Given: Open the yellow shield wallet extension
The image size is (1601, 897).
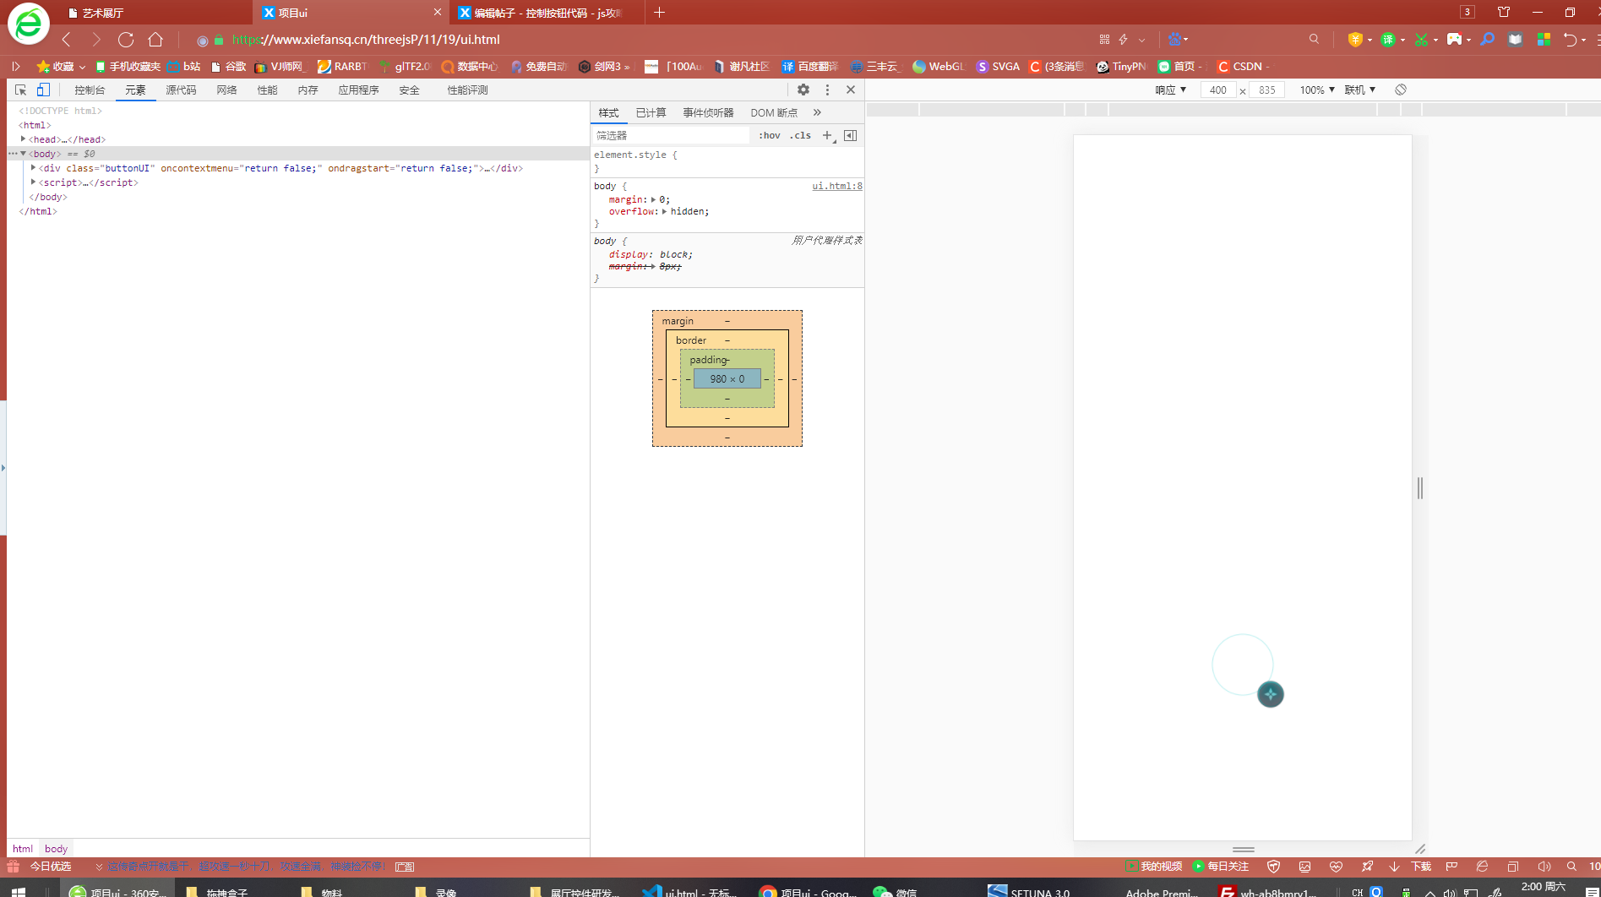Looking at the screenshot, I should pyautogui.click(x=1356, y=40).
